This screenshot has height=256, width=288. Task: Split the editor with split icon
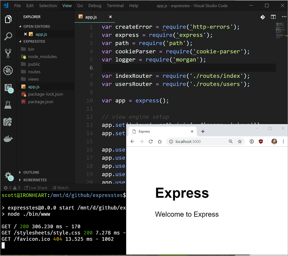(273, 17)
